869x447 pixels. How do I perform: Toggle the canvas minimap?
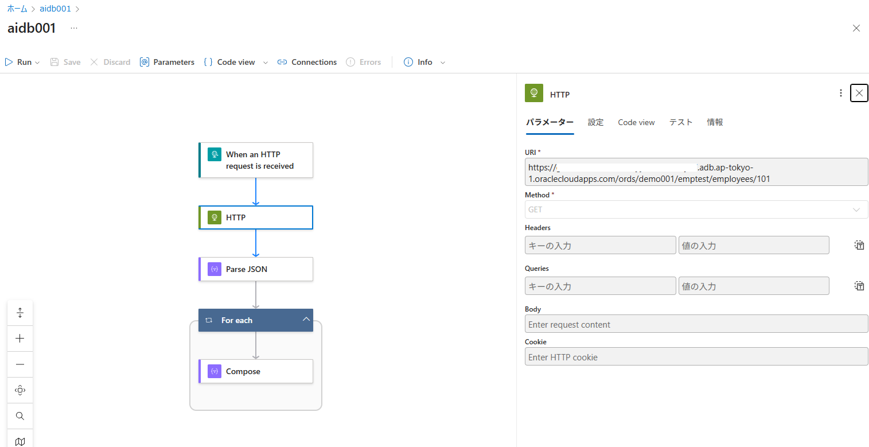(20, 441)
